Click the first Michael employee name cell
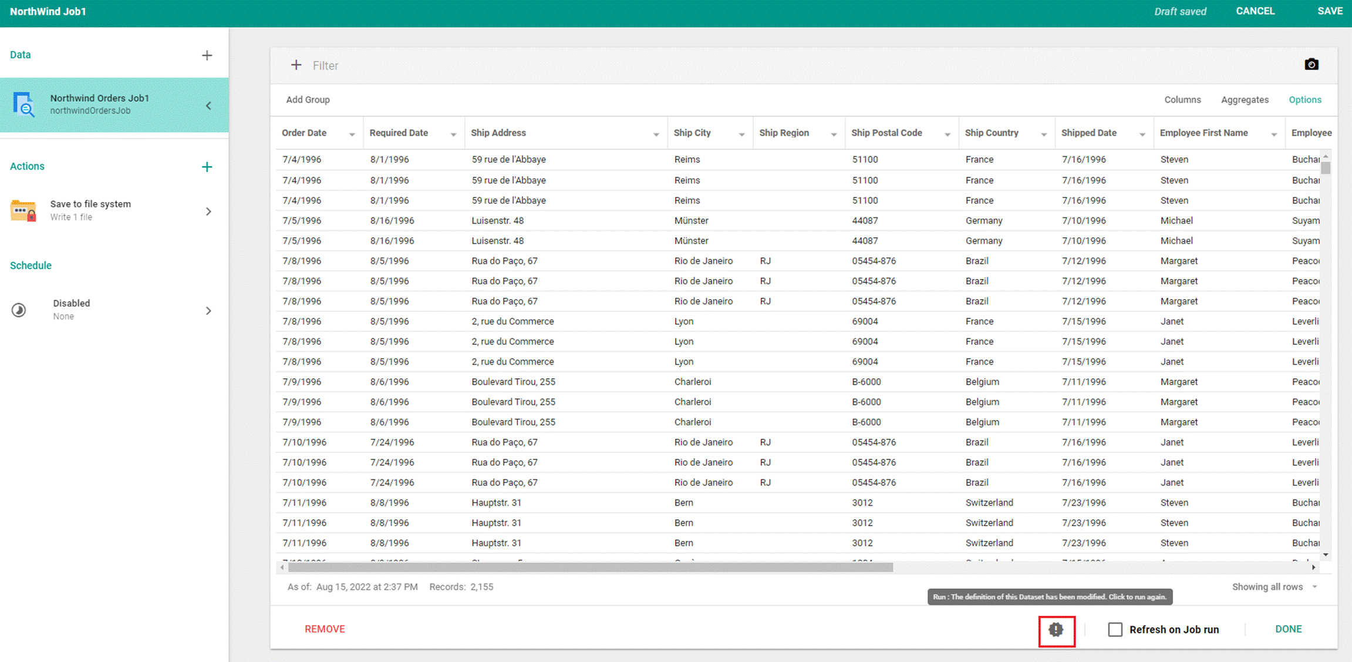Viewport: 1352px width, 662px height. pyautogui.click(x=1176, y=221)
